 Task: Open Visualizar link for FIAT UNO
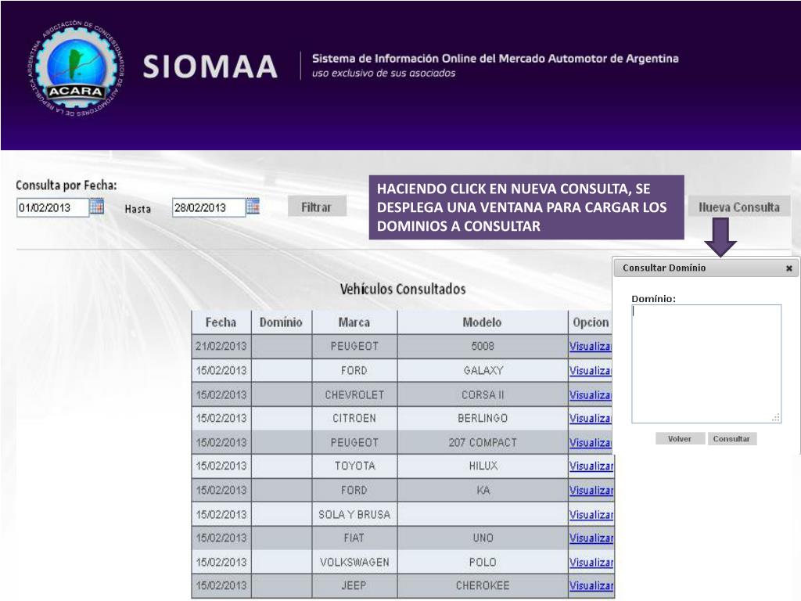point(591,538)
